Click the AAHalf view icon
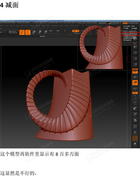Image resolution: width=140 pixels, height=178 pixels. pos(135,65)
